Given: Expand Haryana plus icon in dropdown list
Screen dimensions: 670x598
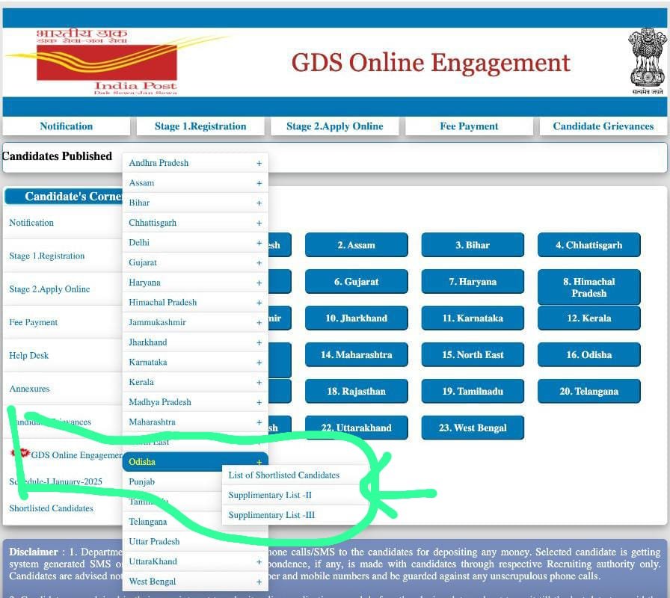Looking at the screenshot, I should [259, 283].
